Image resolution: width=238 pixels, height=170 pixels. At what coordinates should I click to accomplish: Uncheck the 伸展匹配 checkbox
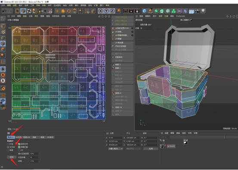pyautogui.click(x=19, y=147)
